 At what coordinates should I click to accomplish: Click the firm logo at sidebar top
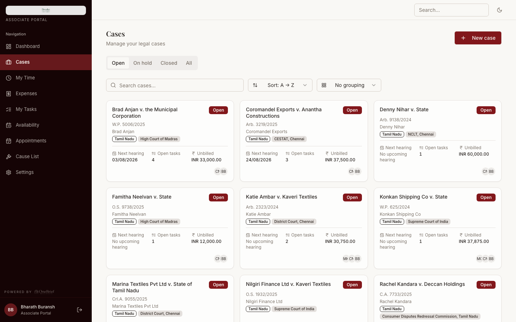[x=46, y=10]
